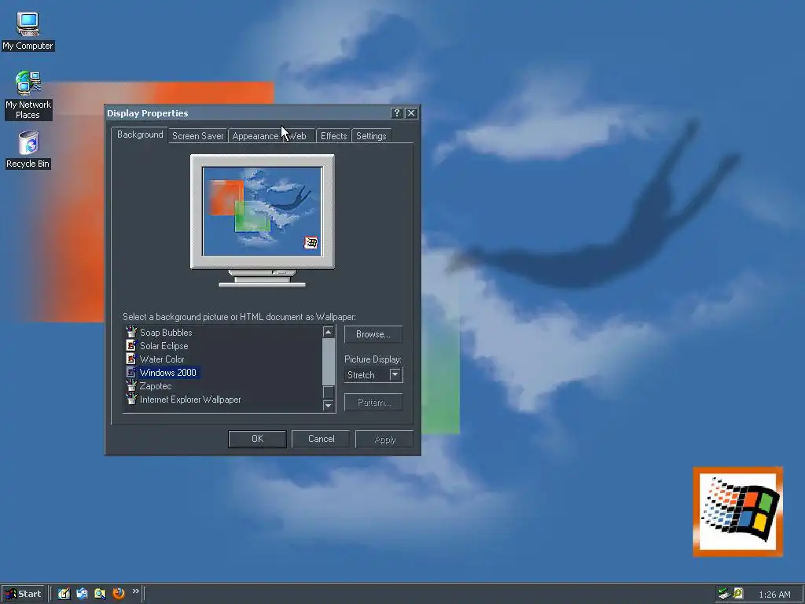The image size is (805, 604).
Task: Open the Start menu
Action: [x=24, y=594]
